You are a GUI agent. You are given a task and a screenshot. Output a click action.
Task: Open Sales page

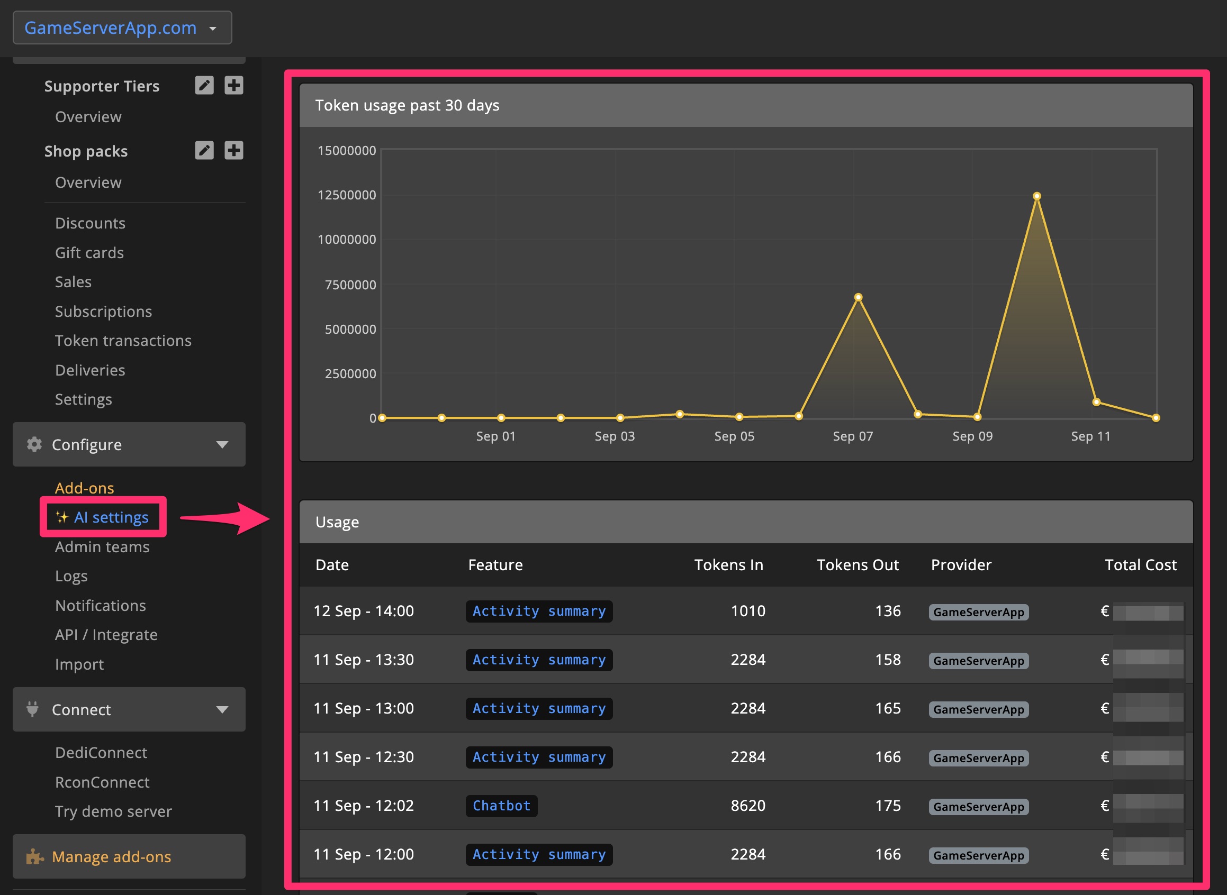pyautogui.click(x=73, y=282)
